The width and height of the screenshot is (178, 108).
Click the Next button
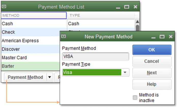pyautogui.click(x=152, y=73)
